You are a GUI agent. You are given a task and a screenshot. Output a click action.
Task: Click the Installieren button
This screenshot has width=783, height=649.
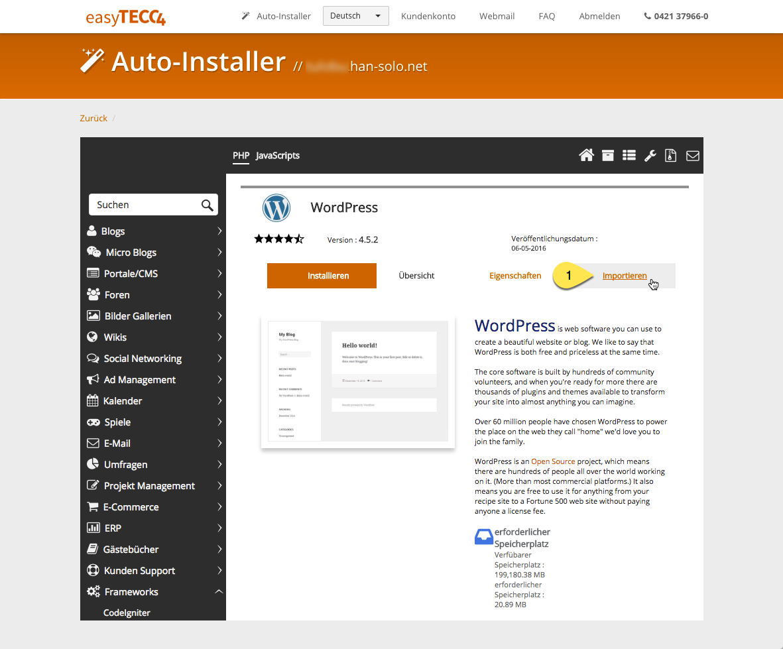click(x=322, y=276)
